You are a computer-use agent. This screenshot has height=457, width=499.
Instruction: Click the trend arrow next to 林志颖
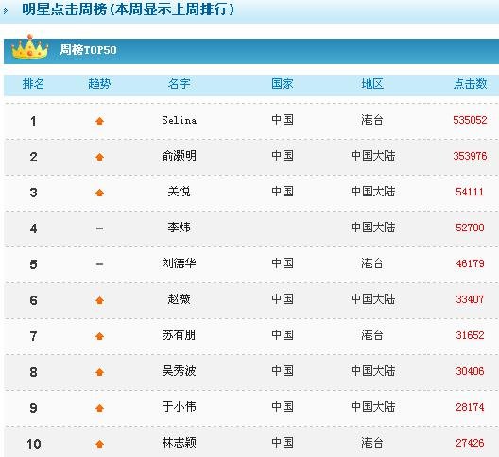coord(99,444)
